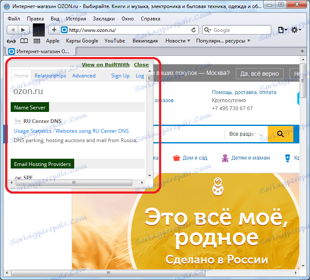Open the Файл menu
310x280 pixels.
(x=14, y=19)
